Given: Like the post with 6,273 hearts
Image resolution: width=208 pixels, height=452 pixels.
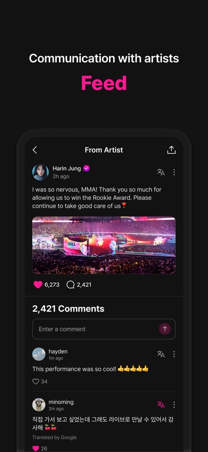Looking at the screenshot, I should 38,285.
